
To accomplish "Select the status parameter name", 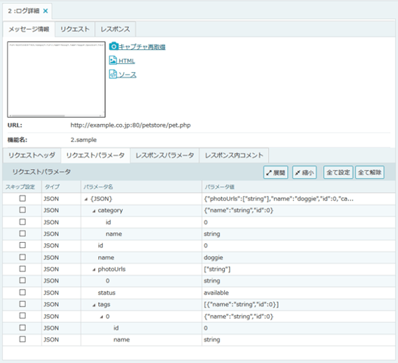I will point(107,293).
